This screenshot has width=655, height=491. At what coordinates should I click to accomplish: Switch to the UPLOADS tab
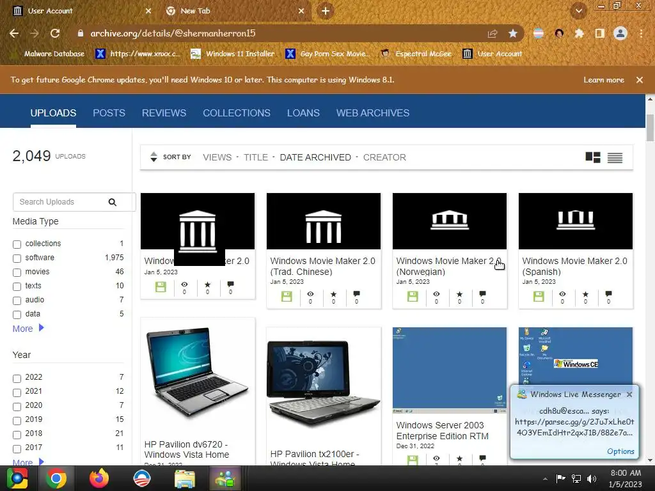tap(53, 113)
